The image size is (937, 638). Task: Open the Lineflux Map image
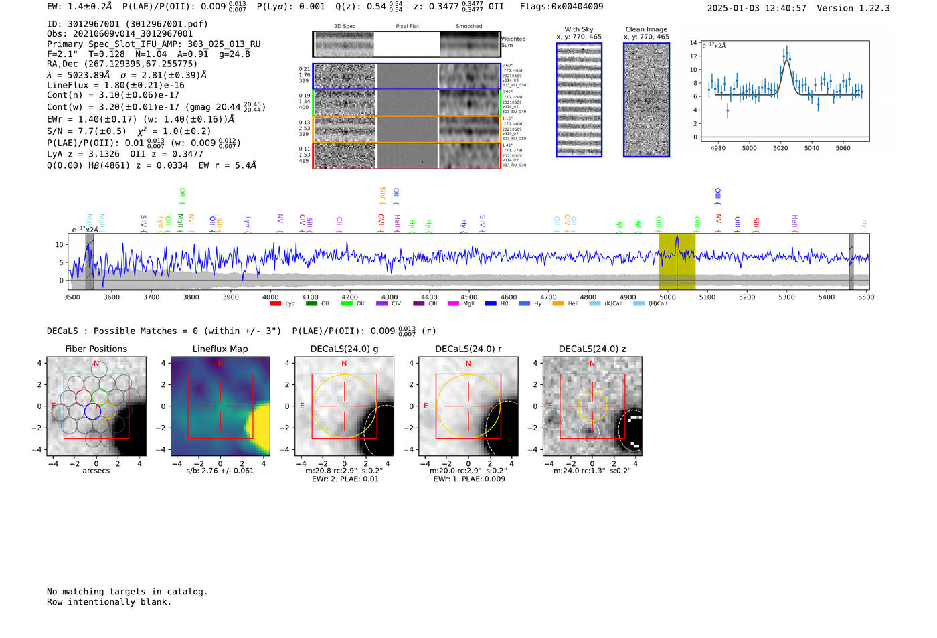pos(220,406)
